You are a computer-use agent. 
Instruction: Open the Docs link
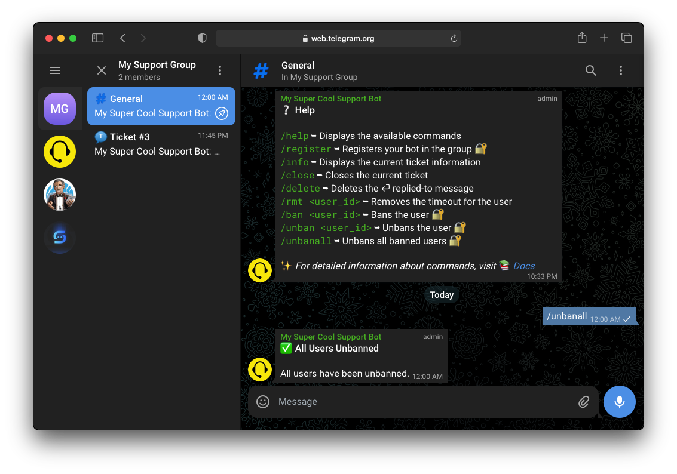[x=524, y=266]
